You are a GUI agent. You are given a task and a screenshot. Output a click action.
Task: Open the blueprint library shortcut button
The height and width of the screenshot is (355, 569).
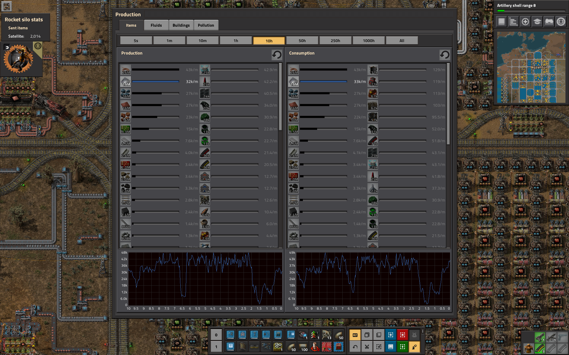(501, 22)
